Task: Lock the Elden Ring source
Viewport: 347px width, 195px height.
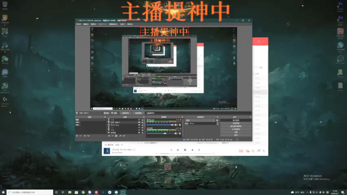Action: pyautogui.click(x=142, y=125)
